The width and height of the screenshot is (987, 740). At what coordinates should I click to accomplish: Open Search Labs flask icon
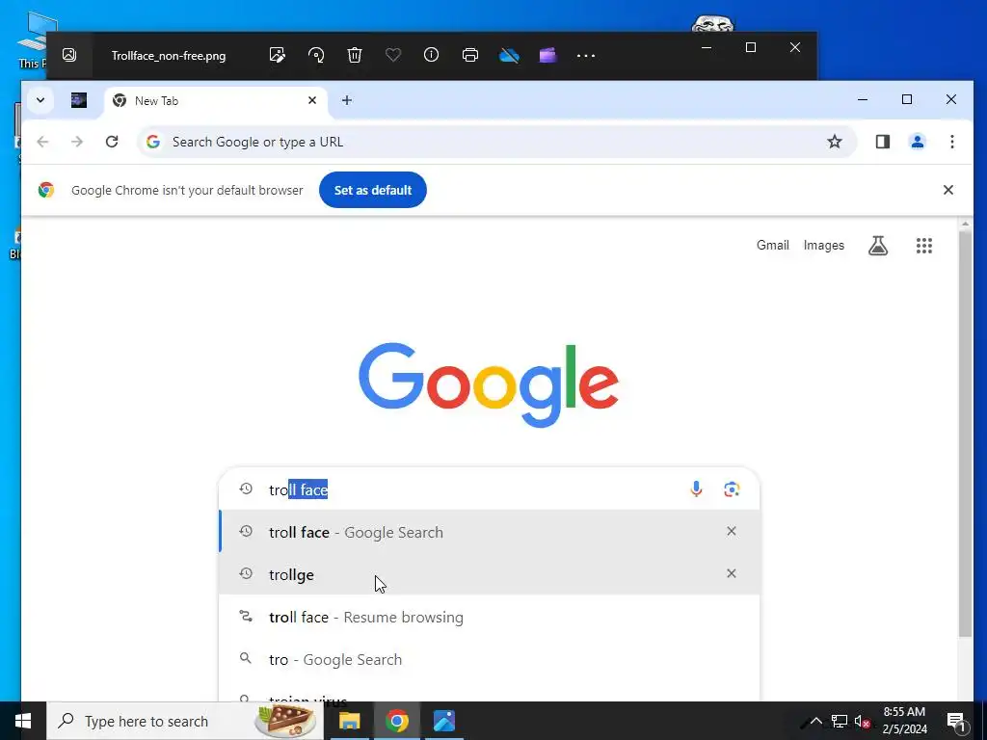[x=878, y=246]
